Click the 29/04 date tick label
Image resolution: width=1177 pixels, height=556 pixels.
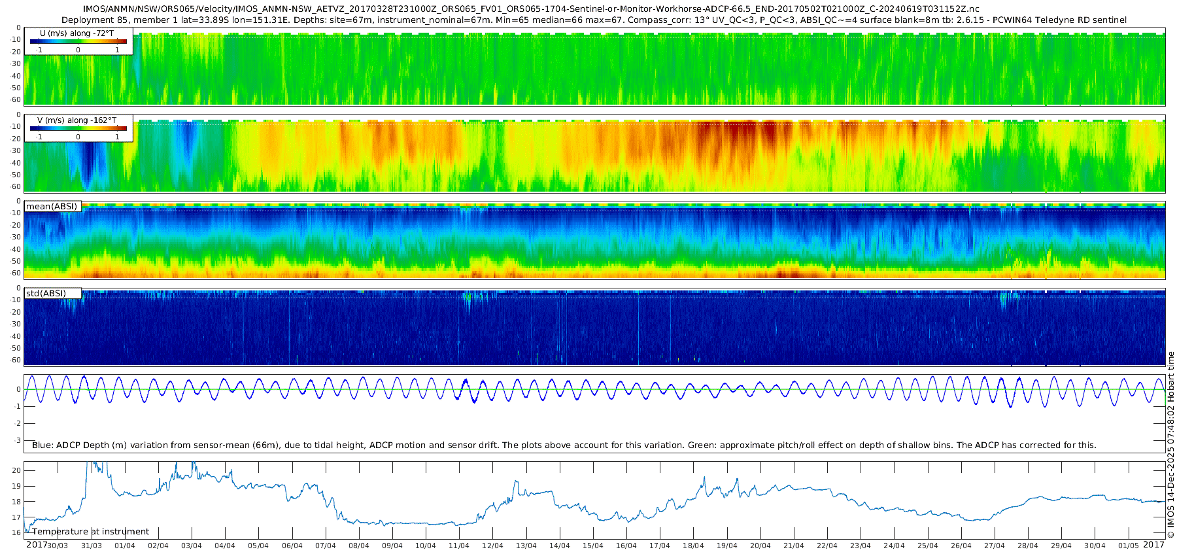coord(1061,546)
